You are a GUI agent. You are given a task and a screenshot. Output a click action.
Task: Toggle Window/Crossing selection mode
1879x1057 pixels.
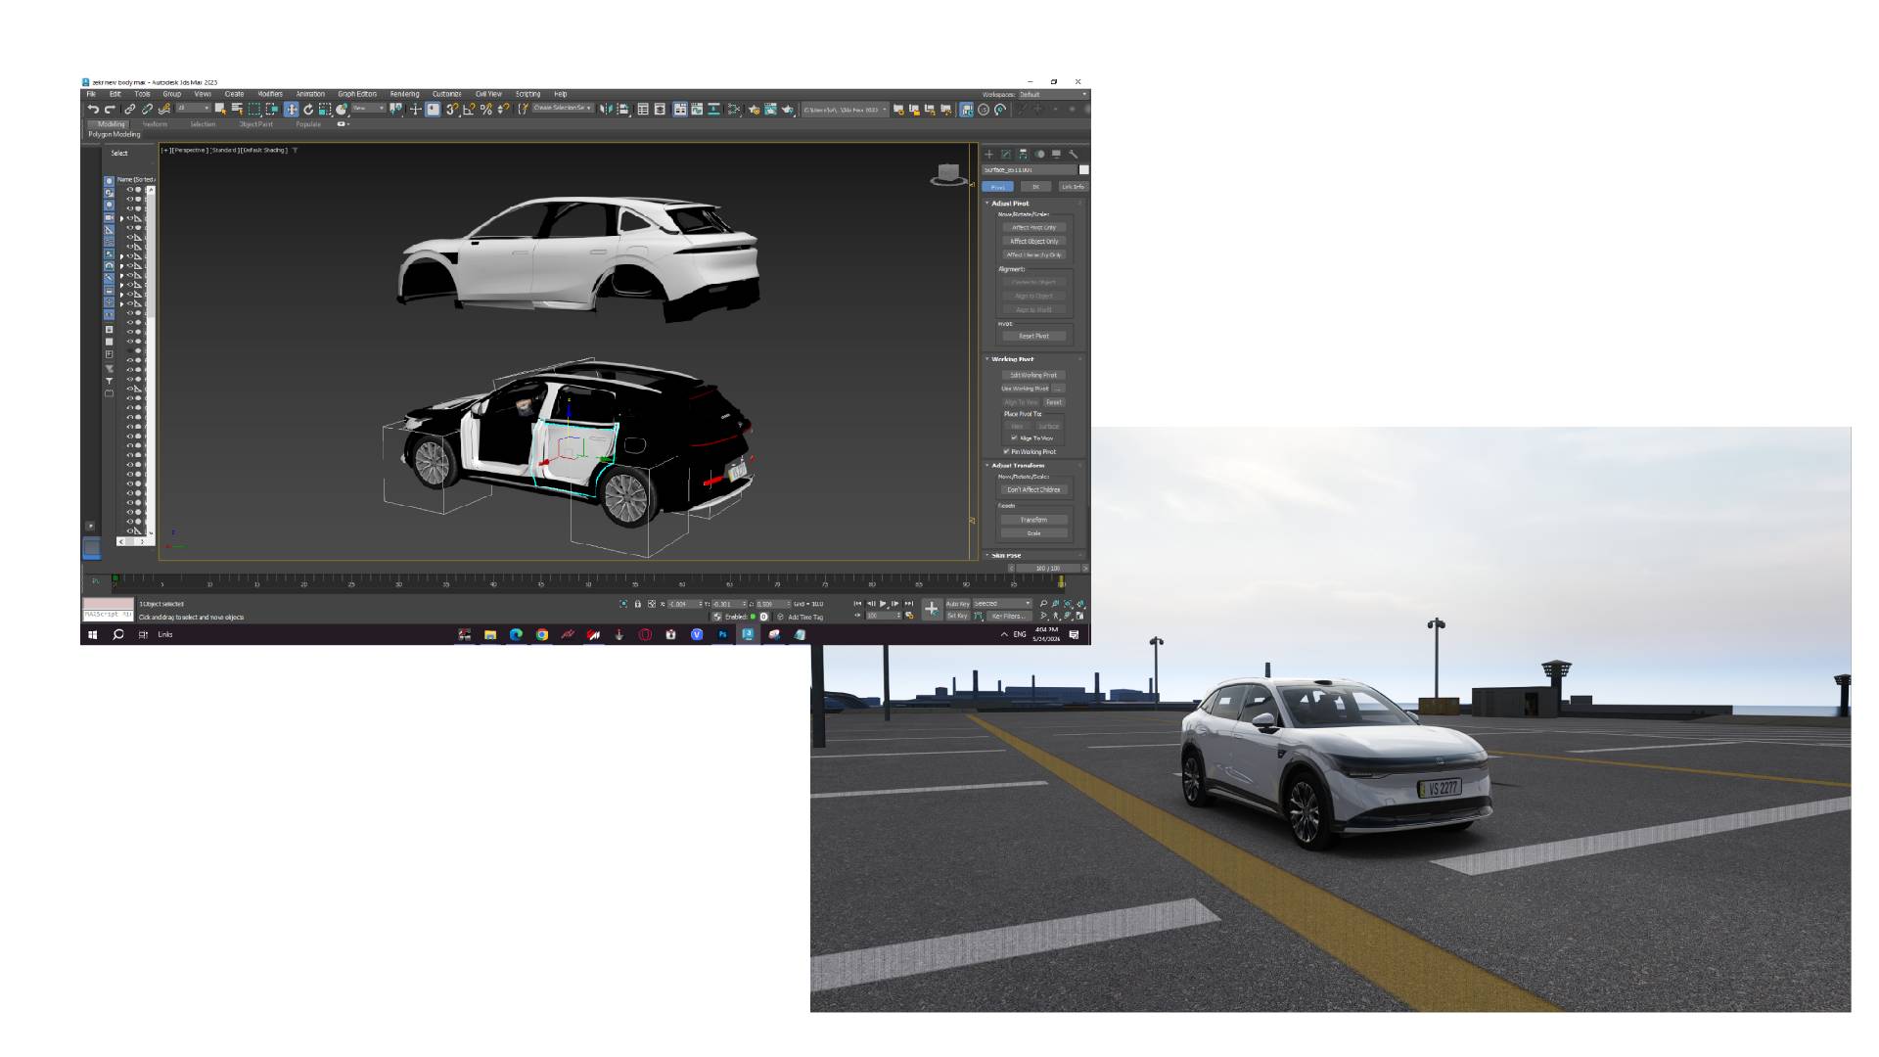tap(272, 109)
